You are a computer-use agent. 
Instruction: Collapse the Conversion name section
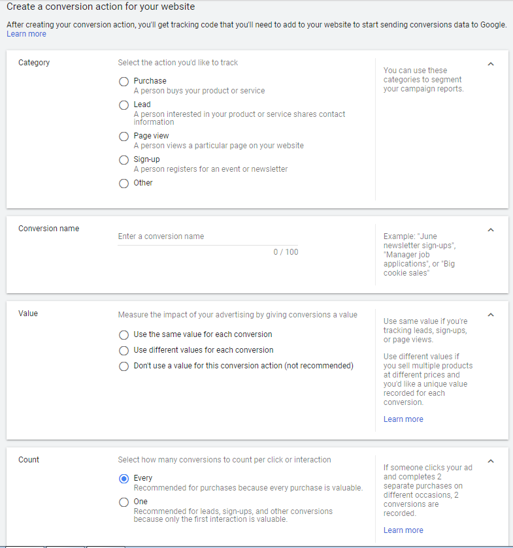coord(491,229)
